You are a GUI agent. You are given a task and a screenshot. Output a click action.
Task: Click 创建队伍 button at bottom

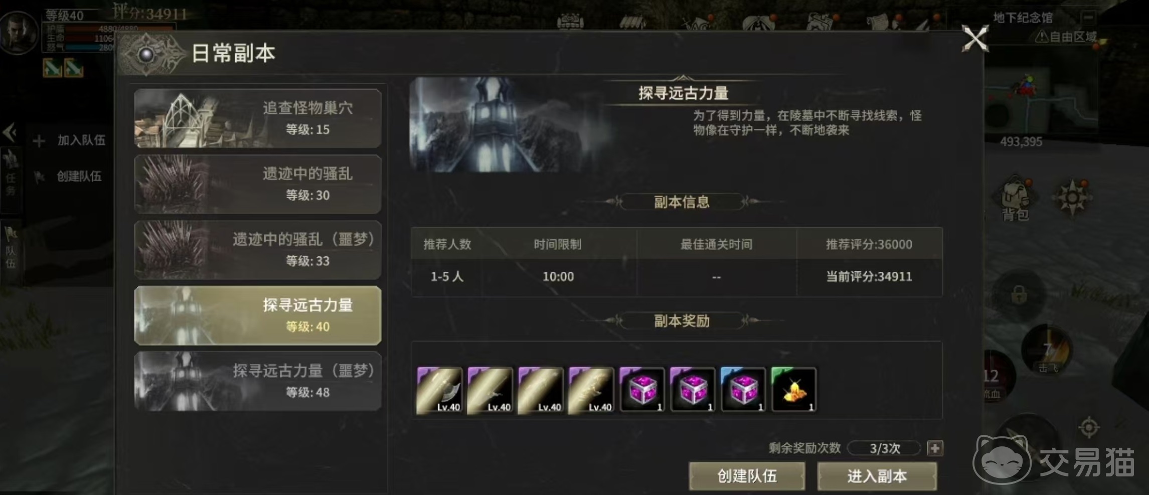click(x=747, y=475)
